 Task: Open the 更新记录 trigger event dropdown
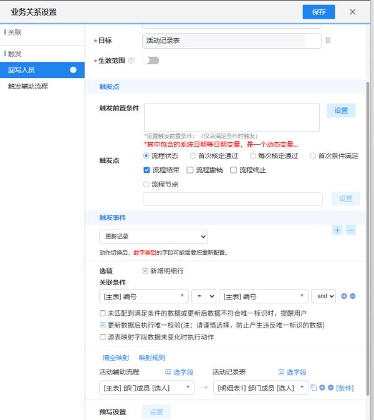point(153,237)
